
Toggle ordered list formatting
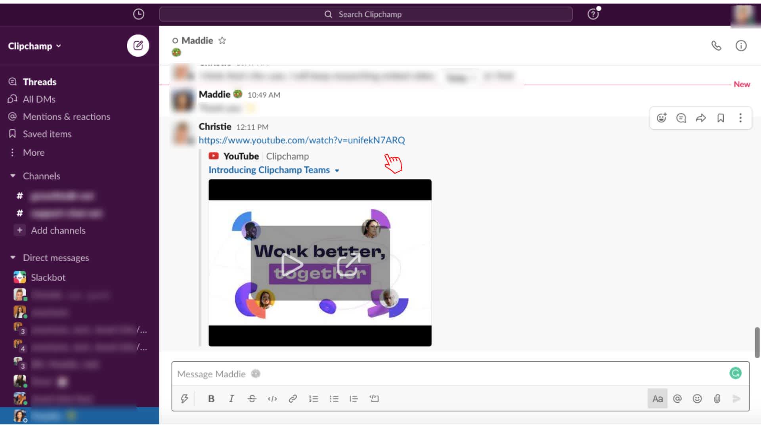point(314,399)
